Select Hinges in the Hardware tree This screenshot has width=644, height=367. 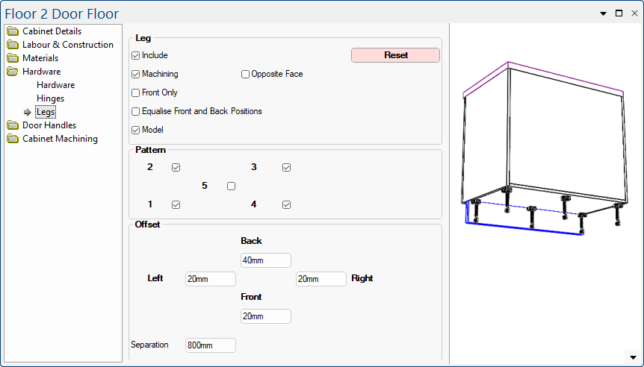pos(50,98)
